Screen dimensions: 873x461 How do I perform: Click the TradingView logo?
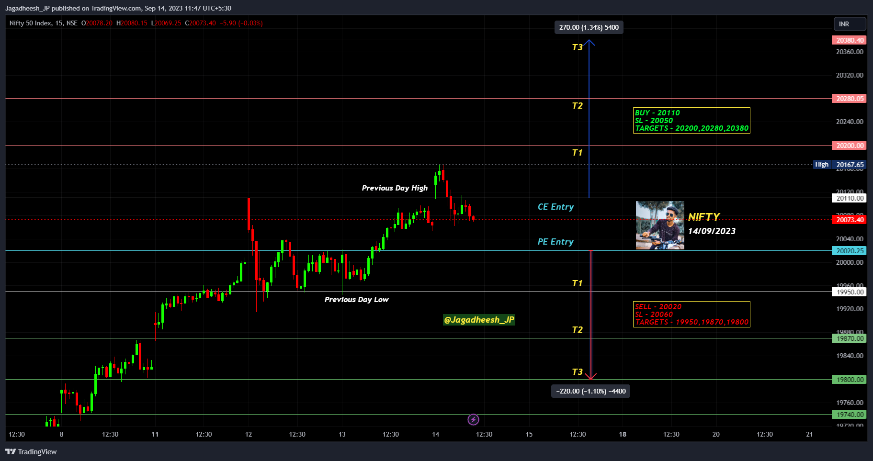31,451
